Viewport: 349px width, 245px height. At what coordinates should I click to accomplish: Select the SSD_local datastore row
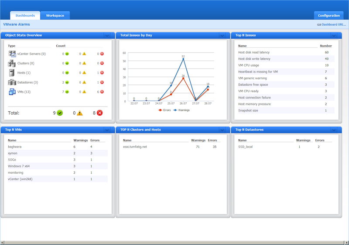pos(286,147)
